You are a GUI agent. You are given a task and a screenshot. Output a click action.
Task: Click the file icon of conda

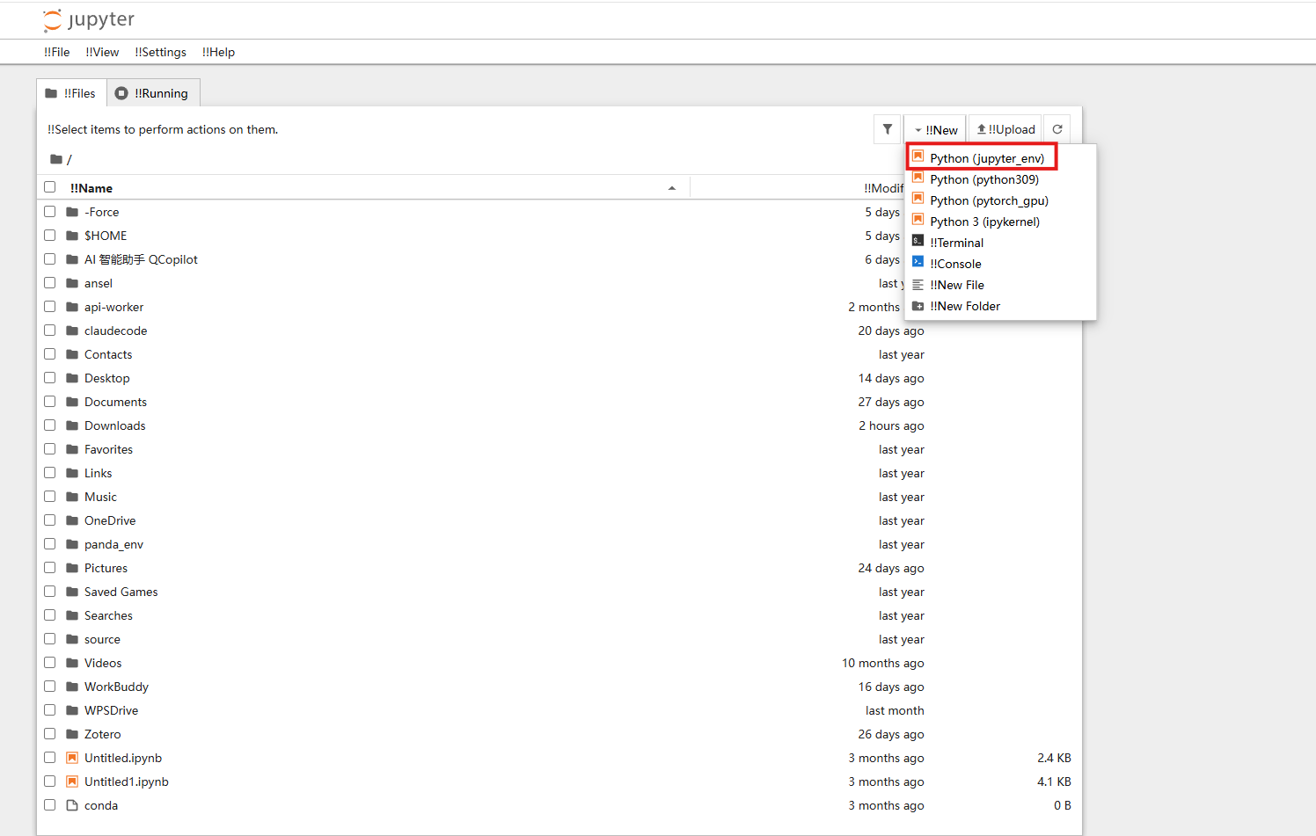(x=72, y=805)
